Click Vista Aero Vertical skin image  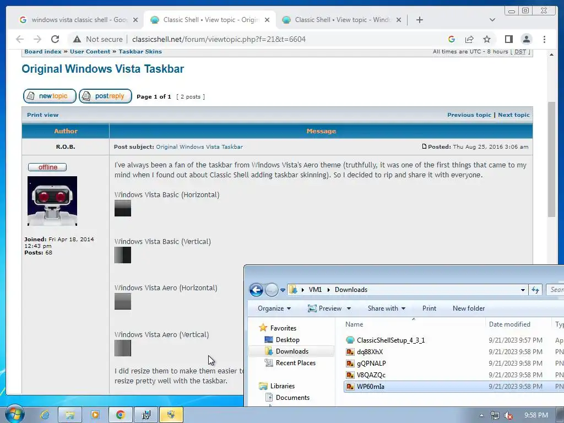(123, 348)
